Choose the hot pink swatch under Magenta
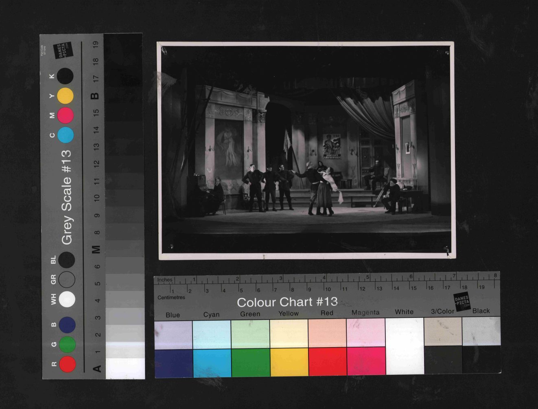 point(366,361)
